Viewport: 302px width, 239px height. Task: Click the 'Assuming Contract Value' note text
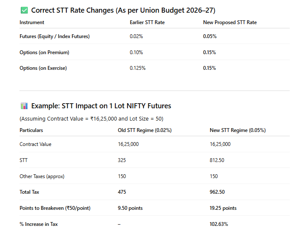click(x=91, y=118)
